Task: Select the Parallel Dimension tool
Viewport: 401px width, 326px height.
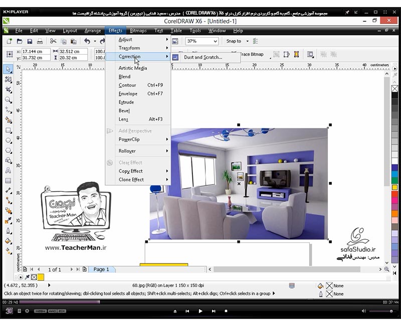Action: click(x=8, y=191)
